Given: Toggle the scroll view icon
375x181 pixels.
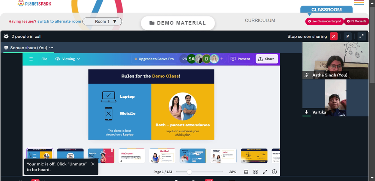Looking at the screenshot, I should (246, 172).
